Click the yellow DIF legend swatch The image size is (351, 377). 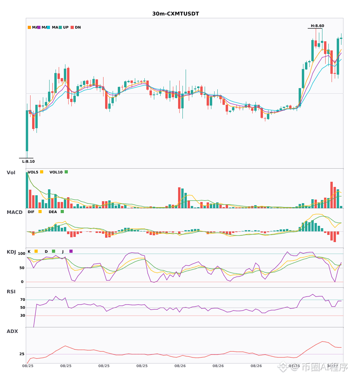[40, 212]
